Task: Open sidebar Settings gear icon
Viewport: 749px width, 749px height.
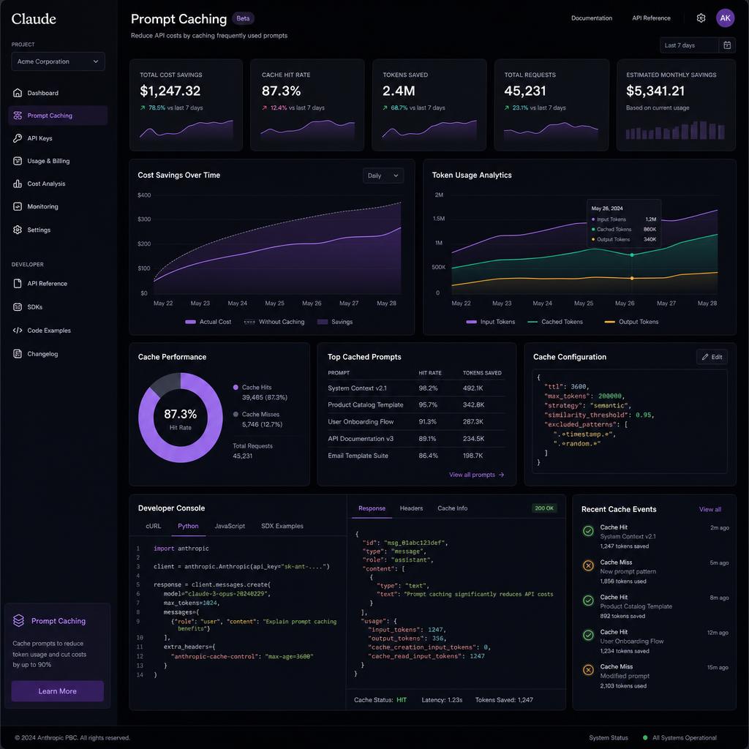Action: coord(18,230)
